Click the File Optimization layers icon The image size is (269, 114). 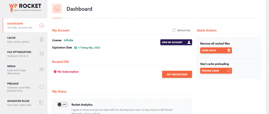click(x=42, y=54)
